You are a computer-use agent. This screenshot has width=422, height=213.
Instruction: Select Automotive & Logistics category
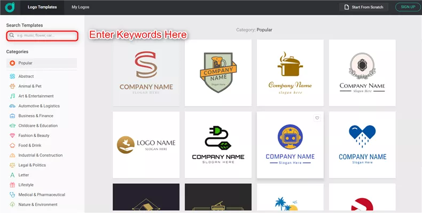(x=39, y=106)
